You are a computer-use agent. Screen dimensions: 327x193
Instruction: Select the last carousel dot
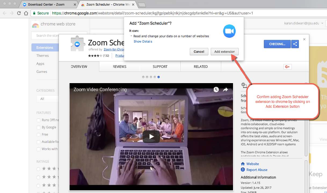(158, 77)
